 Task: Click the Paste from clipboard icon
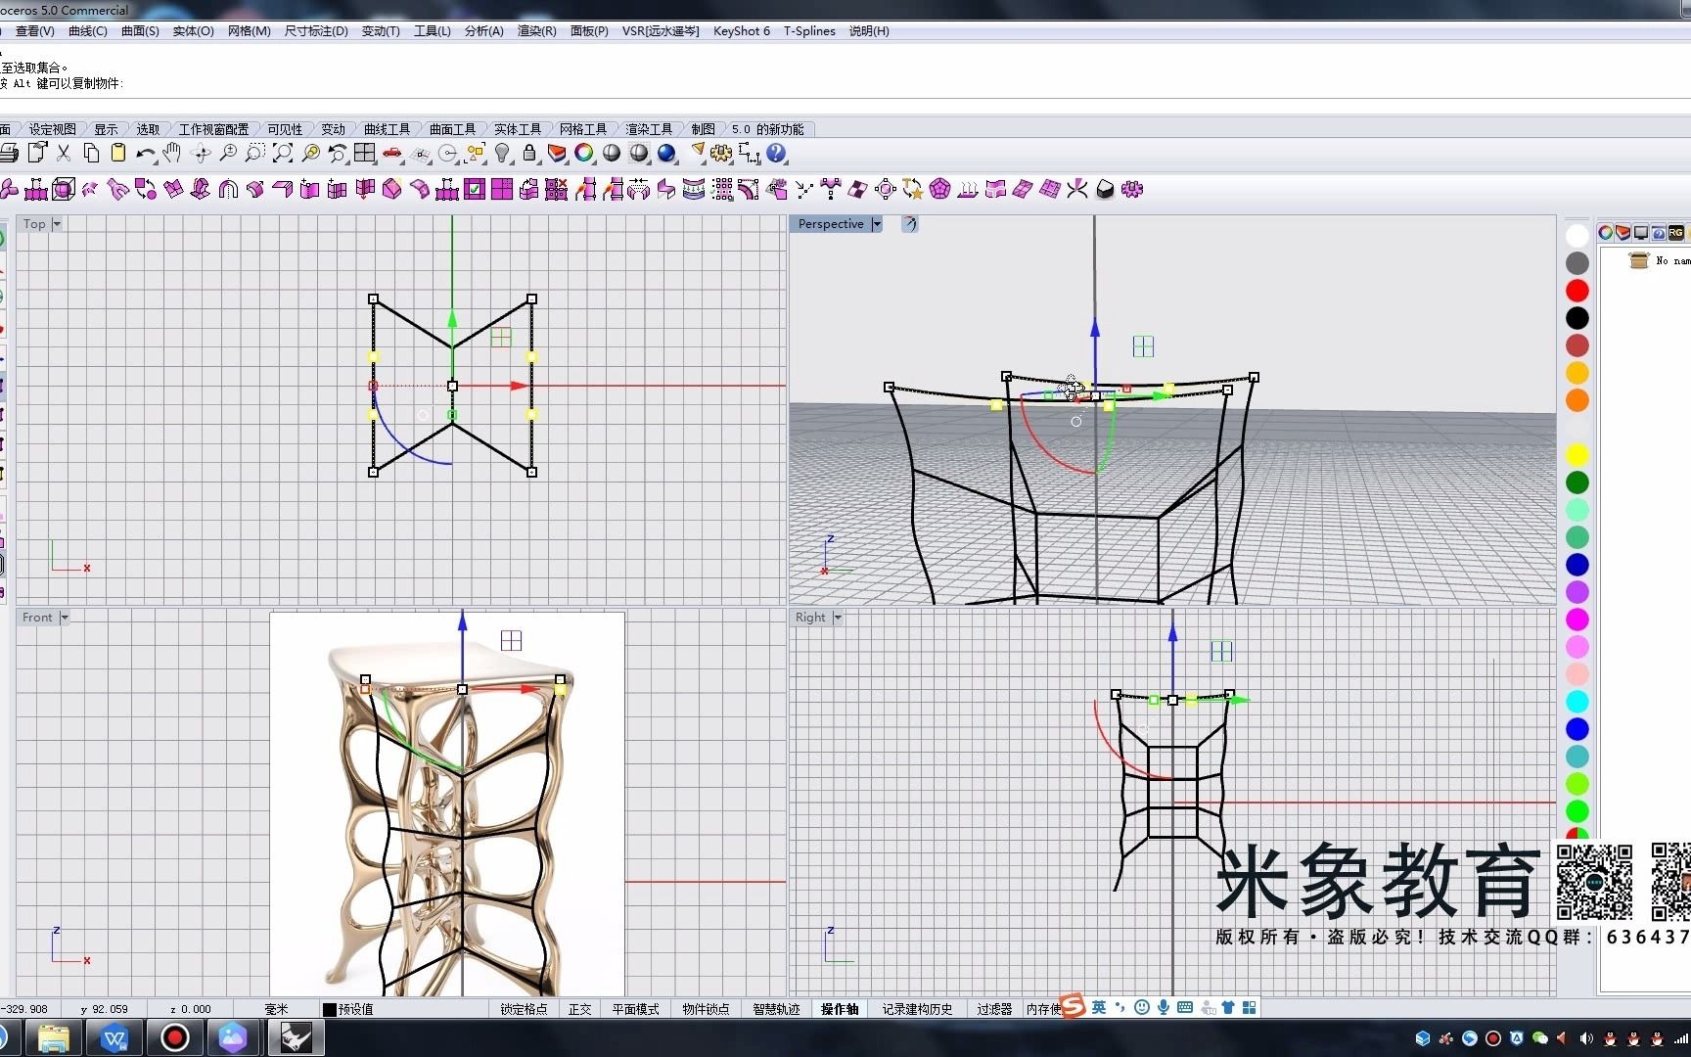(117, 154)
